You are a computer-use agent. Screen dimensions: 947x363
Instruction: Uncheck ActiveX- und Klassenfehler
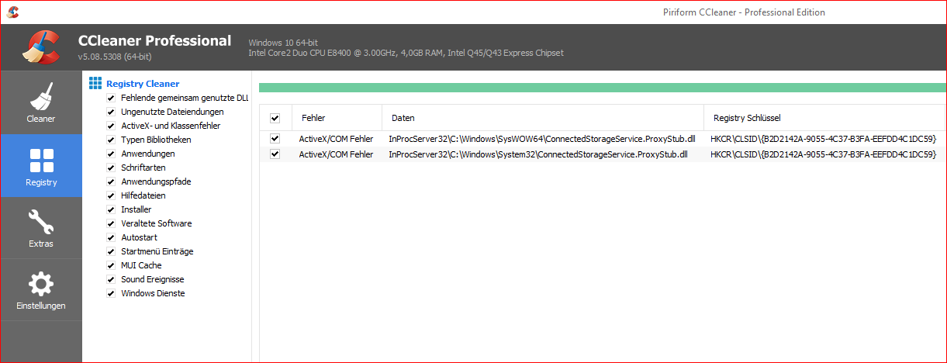pyautogui.click(x=111, y=126)
